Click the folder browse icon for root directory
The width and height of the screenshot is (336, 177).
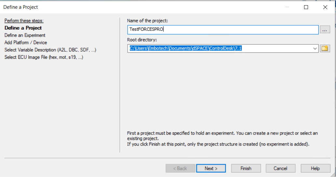(x=325, y=48)
